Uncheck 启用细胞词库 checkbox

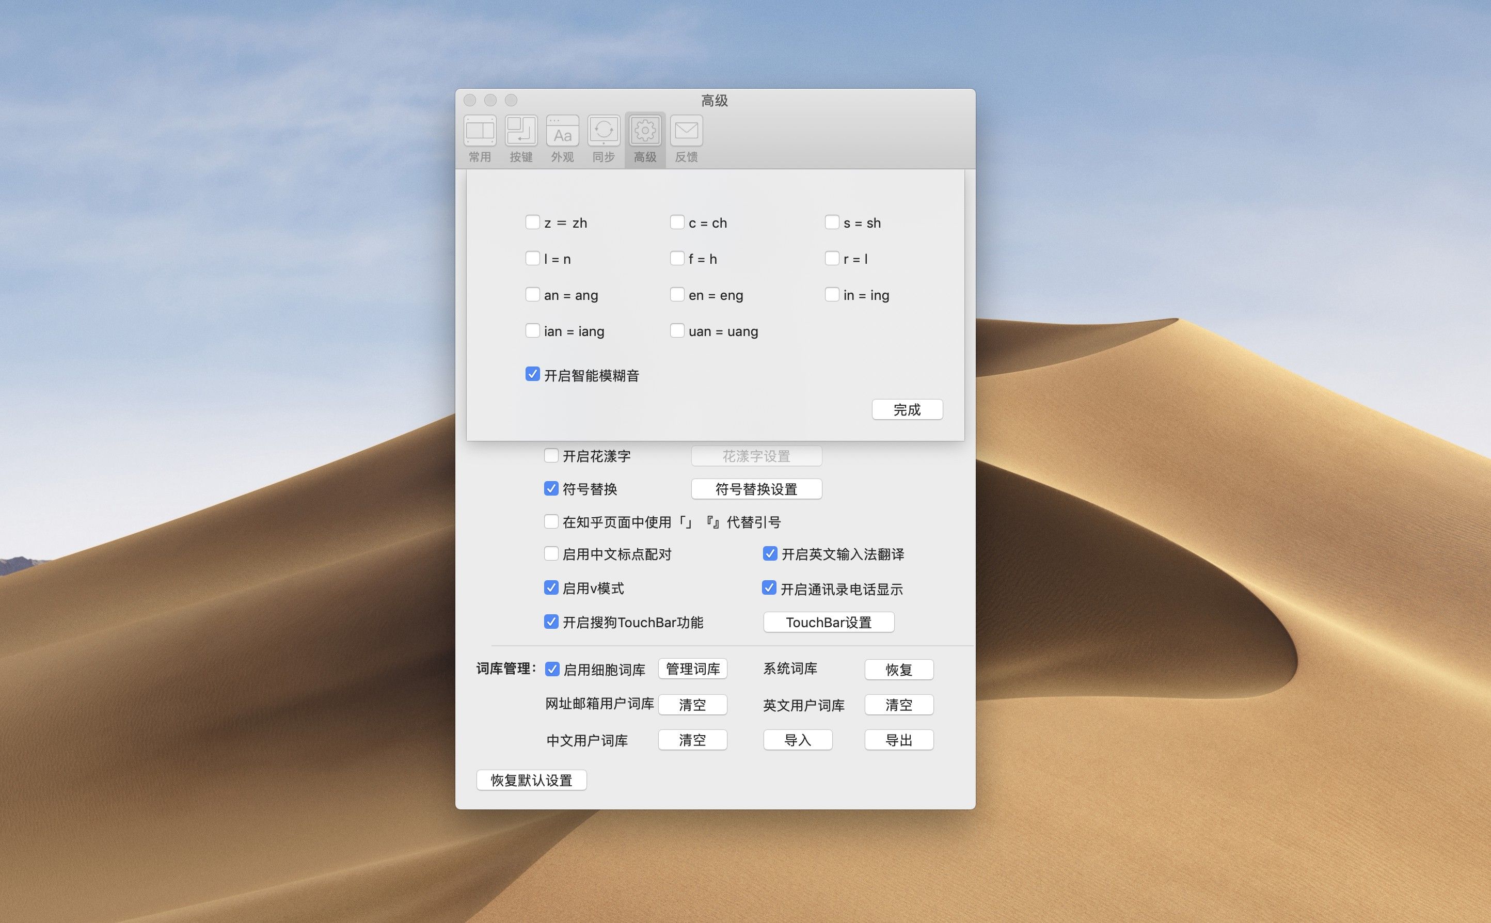click(552, 669)
